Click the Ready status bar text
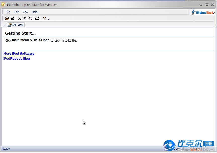Viewport: 217px width, 153px height. click(x=6, y=149)
